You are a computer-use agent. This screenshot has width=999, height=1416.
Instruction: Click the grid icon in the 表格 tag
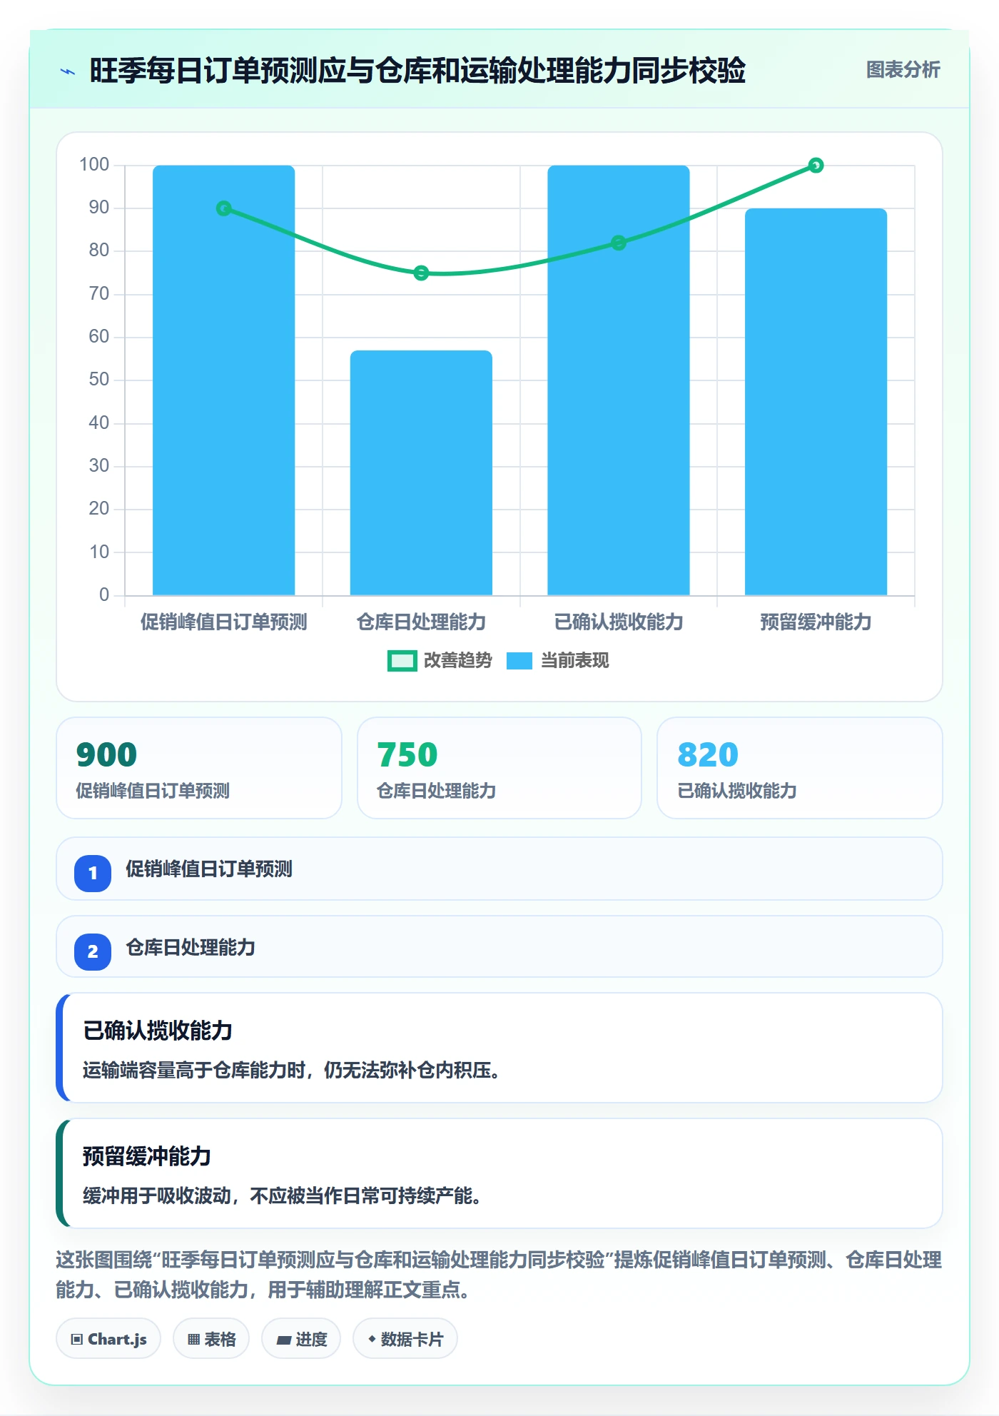(x=193, y=1339)
